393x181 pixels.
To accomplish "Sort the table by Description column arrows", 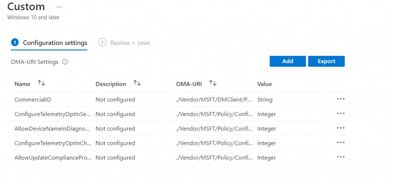I will point(137,83).
